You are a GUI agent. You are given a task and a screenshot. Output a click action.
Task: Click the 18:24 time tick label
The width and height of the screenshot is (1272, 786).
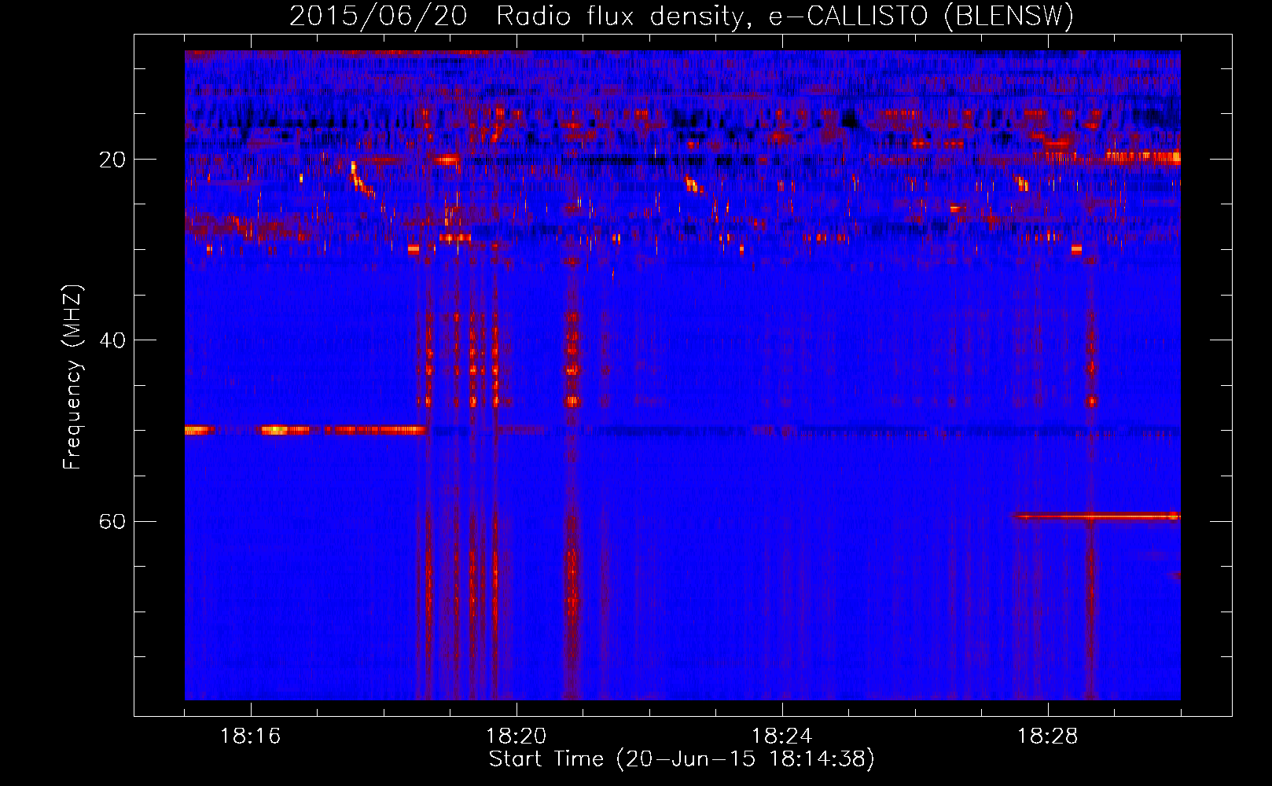782,736
